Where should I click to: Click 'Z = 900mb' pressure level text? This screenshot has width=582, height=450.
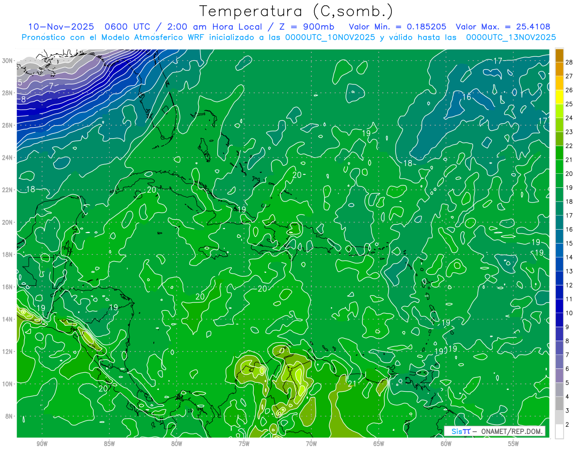click(307, 27)
